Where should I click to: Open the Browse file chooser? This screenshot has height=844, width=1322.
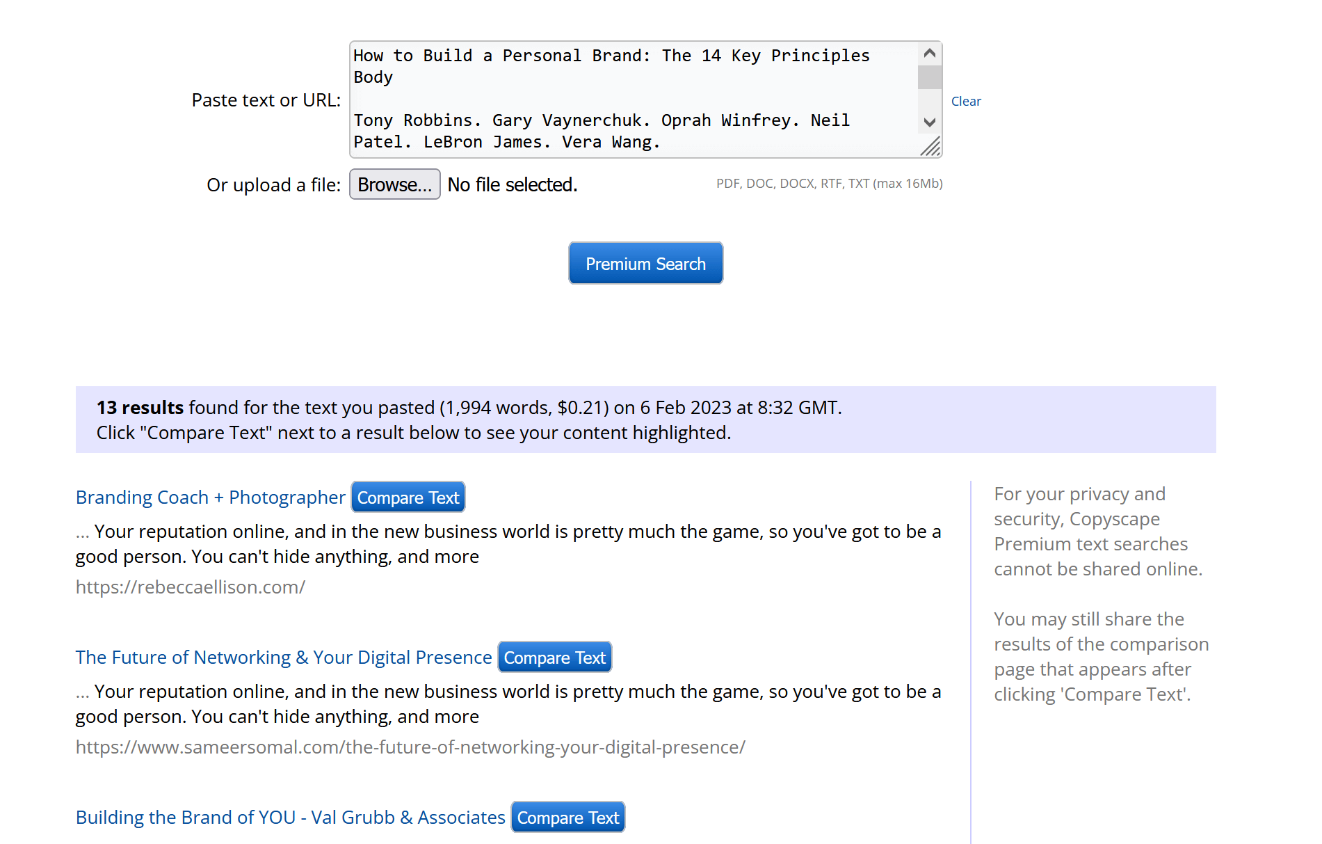pos(394,184)
